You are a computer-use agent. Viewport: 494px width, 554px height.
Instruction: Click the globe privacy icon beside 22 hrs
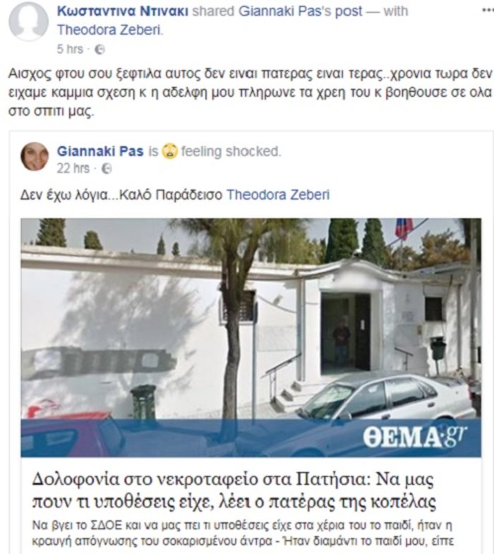click(x=107, y=169)
